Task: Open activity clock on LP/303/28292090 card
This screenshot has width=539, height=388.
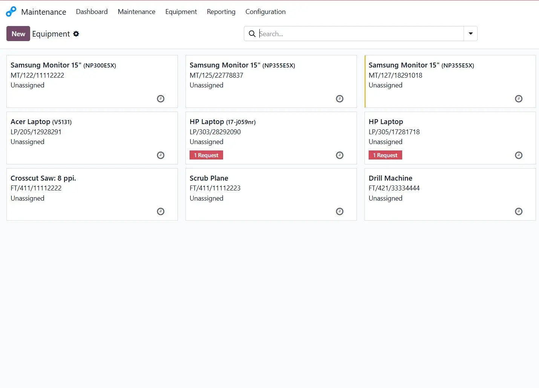Action: [340, 155]
